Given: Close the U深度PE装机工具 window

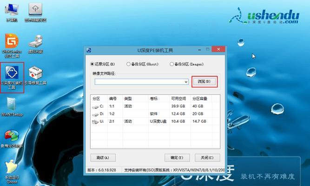Looking at the screenshot, I should coord(218,49).
